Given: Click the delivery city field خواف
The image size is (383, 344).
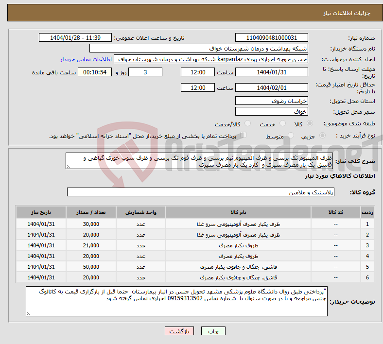Looking at the screenshot, I should pos(271,112).
